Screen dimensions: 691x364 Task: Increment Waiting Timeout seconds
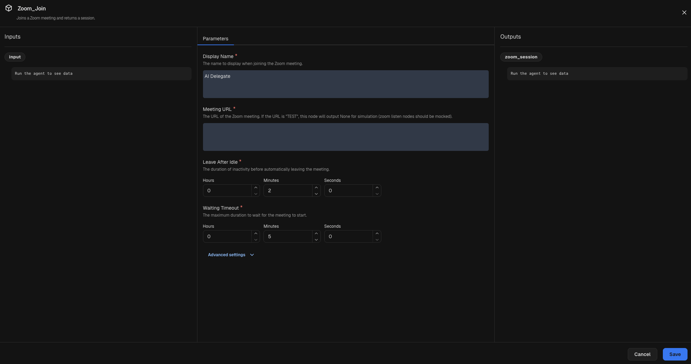(377, 233)
